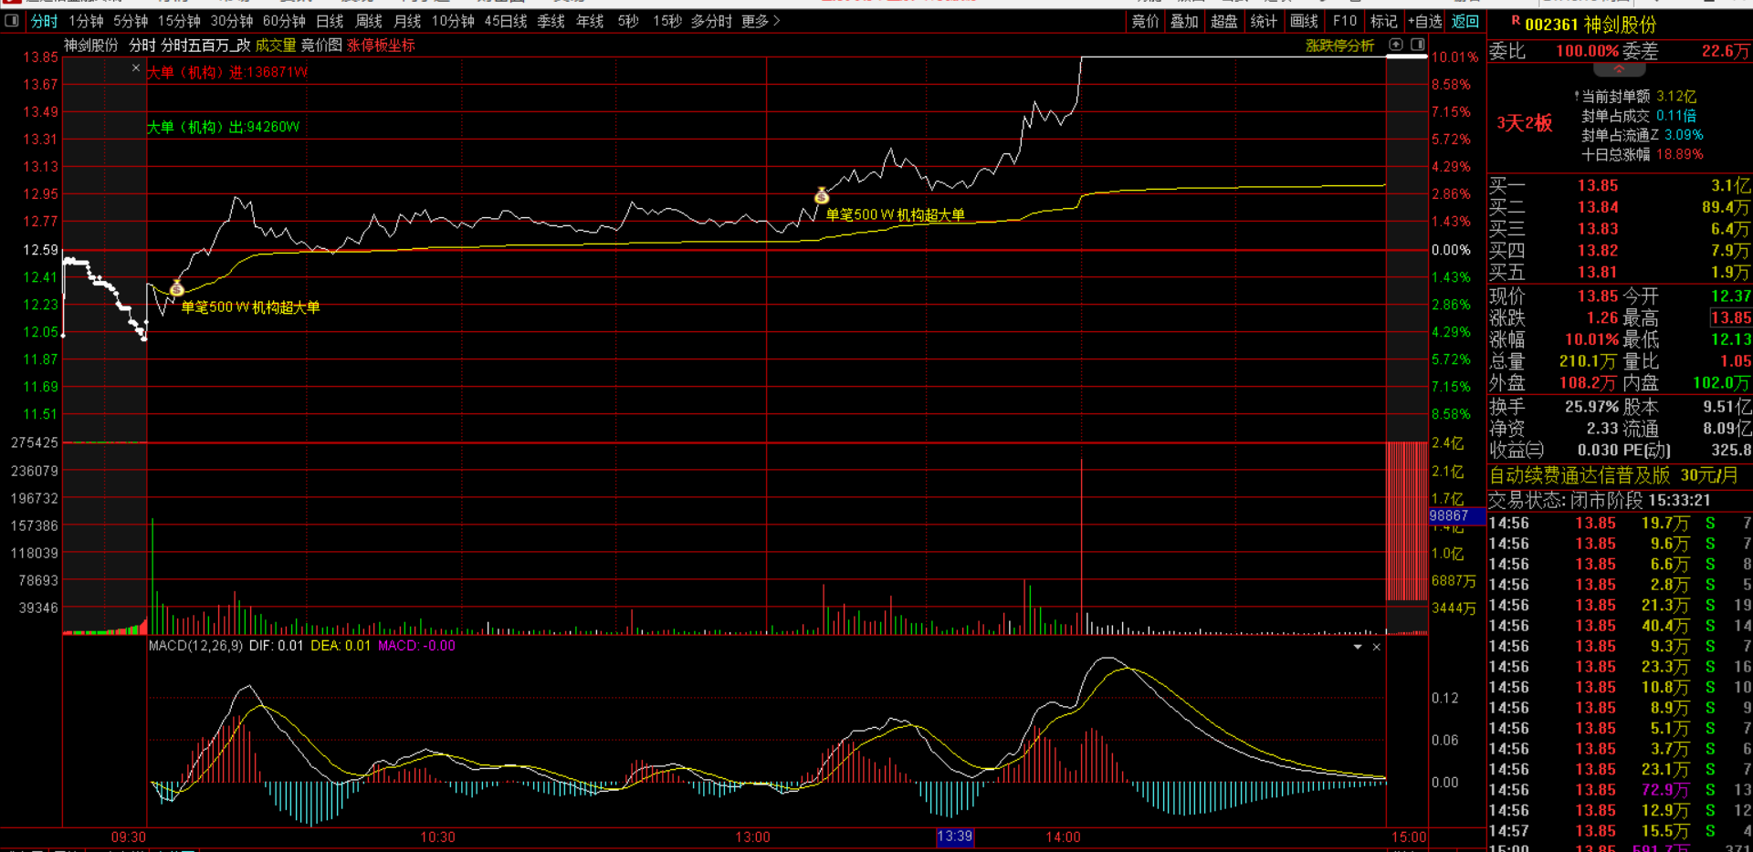Screen dimensions: 1753x852
Task: Open the 超盘 toolbar button
Action: (1224, 21)
